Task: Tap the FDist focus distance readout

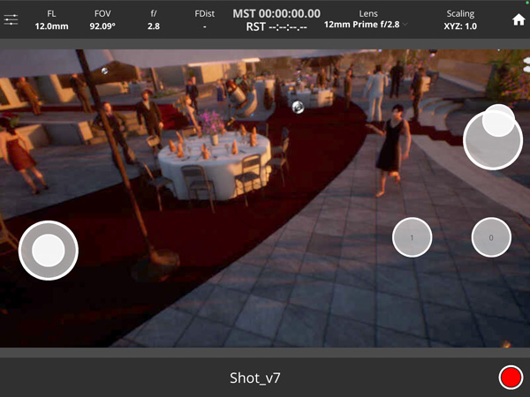Action: (205, 20)
